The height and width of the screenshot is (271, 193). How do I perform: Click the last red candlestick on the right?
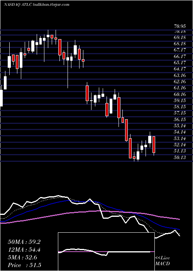(154, 144)
